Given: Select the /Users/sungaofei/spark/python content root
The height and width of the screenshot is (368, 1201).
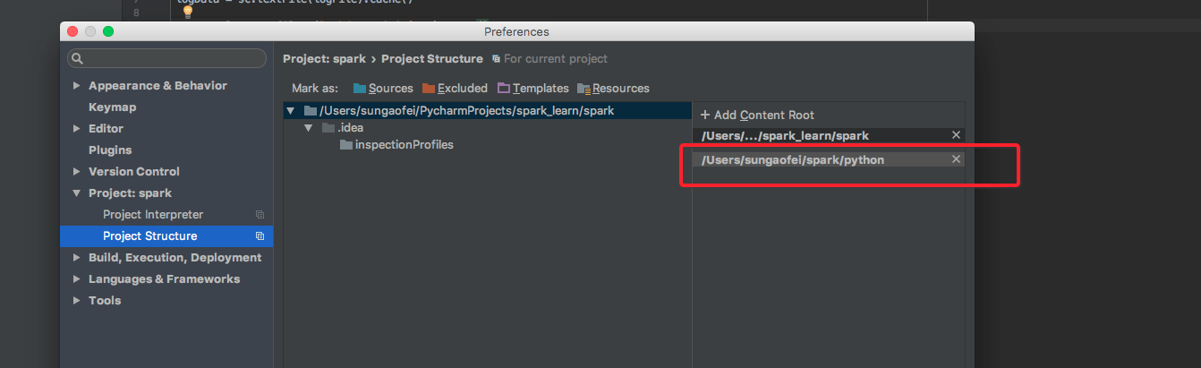Looking at the screenshot, I should click(793, 159).
